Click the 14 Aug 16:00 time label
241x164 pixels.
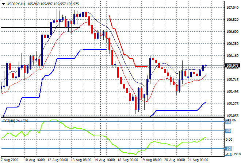point(104,160)
